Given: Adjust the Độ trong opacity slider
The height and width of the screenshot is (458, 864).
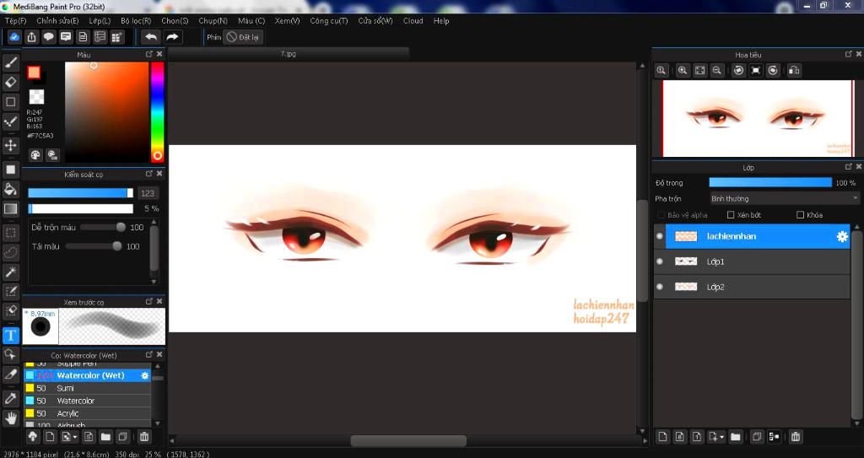Looking at the screenshot, I should click(770, 182).
